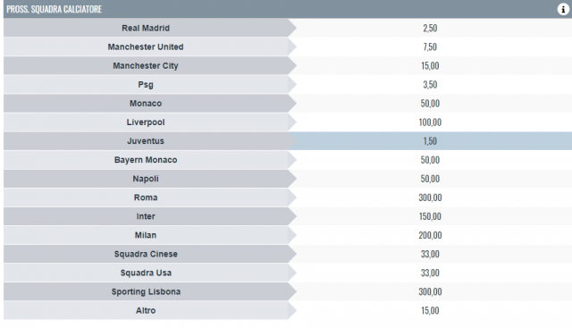Image resolution: width=572 pixels, height=328 pixels.
Task: Select Real Madrid odds 2,50
Action: click(x=430, y=28)
